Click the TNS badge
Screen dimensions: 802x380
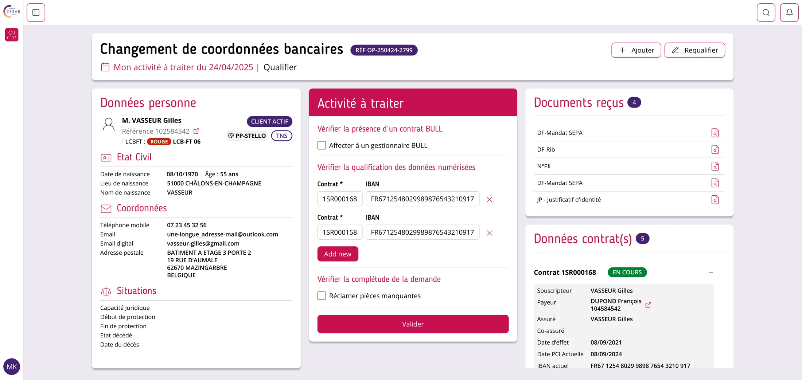click(x=281, y=136)
